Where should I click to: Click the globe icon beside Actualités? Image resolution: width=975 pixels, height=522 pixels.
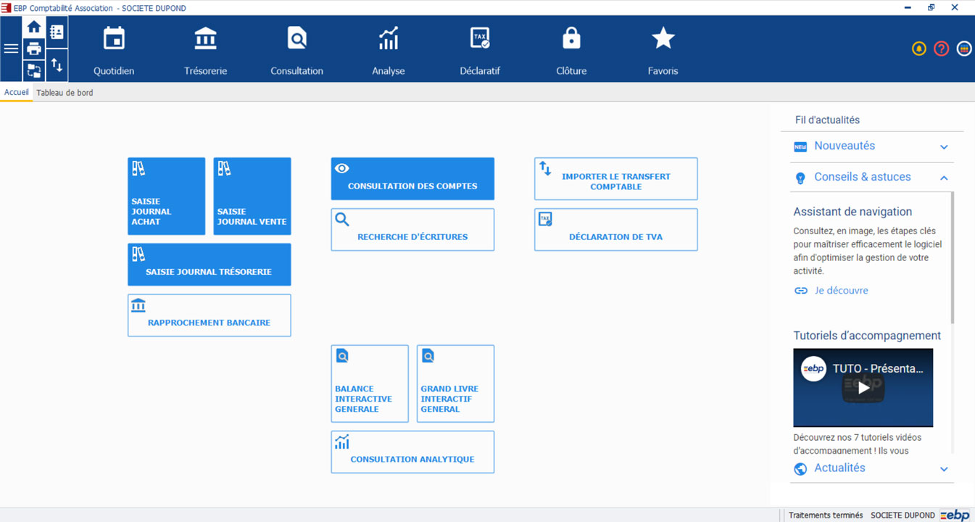pyautogui.click(x=800, y=469)
